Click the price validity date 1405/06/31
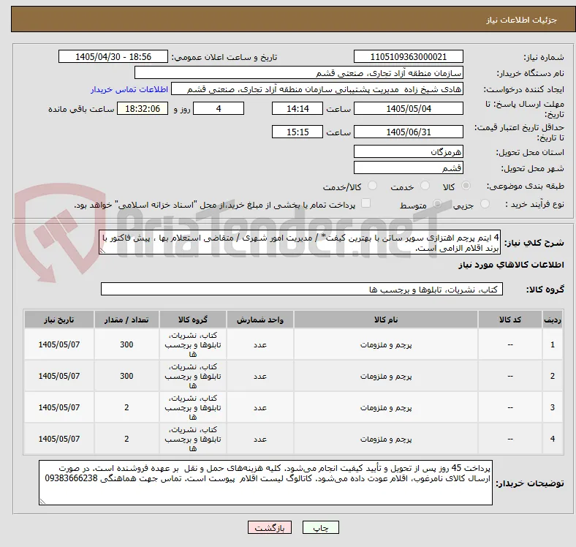The width and height of the screenshot is (576, 547). (x=408, y=132)
